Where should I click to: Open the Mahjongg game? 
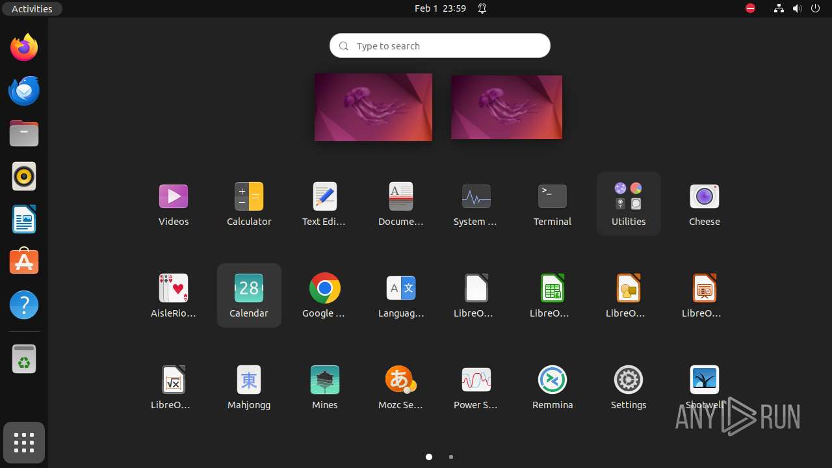coord(249,387)
